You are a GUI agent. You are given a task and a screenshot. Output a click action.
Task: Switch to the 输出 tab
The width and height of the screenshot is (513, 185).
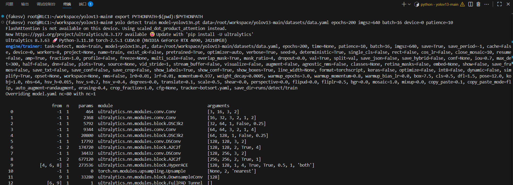click(25, 4)
